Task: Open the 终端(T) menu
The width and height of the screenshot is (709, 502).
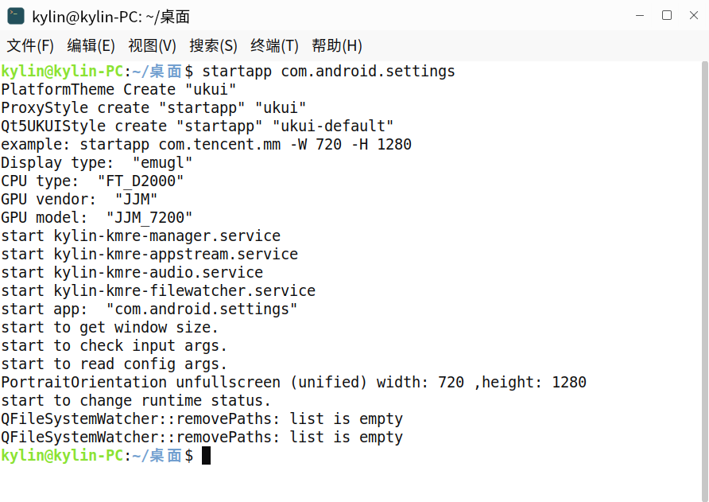Action: [274, 45]
